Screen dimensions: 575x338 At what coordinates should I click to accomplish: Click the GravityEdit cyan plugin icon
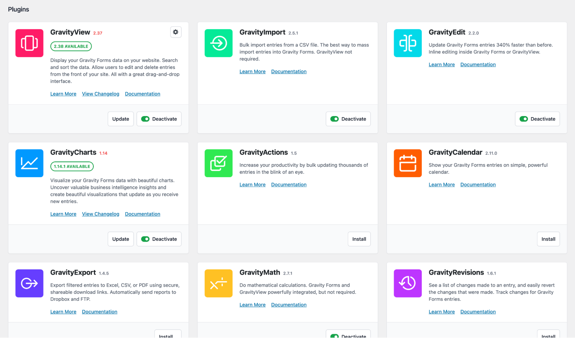tap(408, 43)
